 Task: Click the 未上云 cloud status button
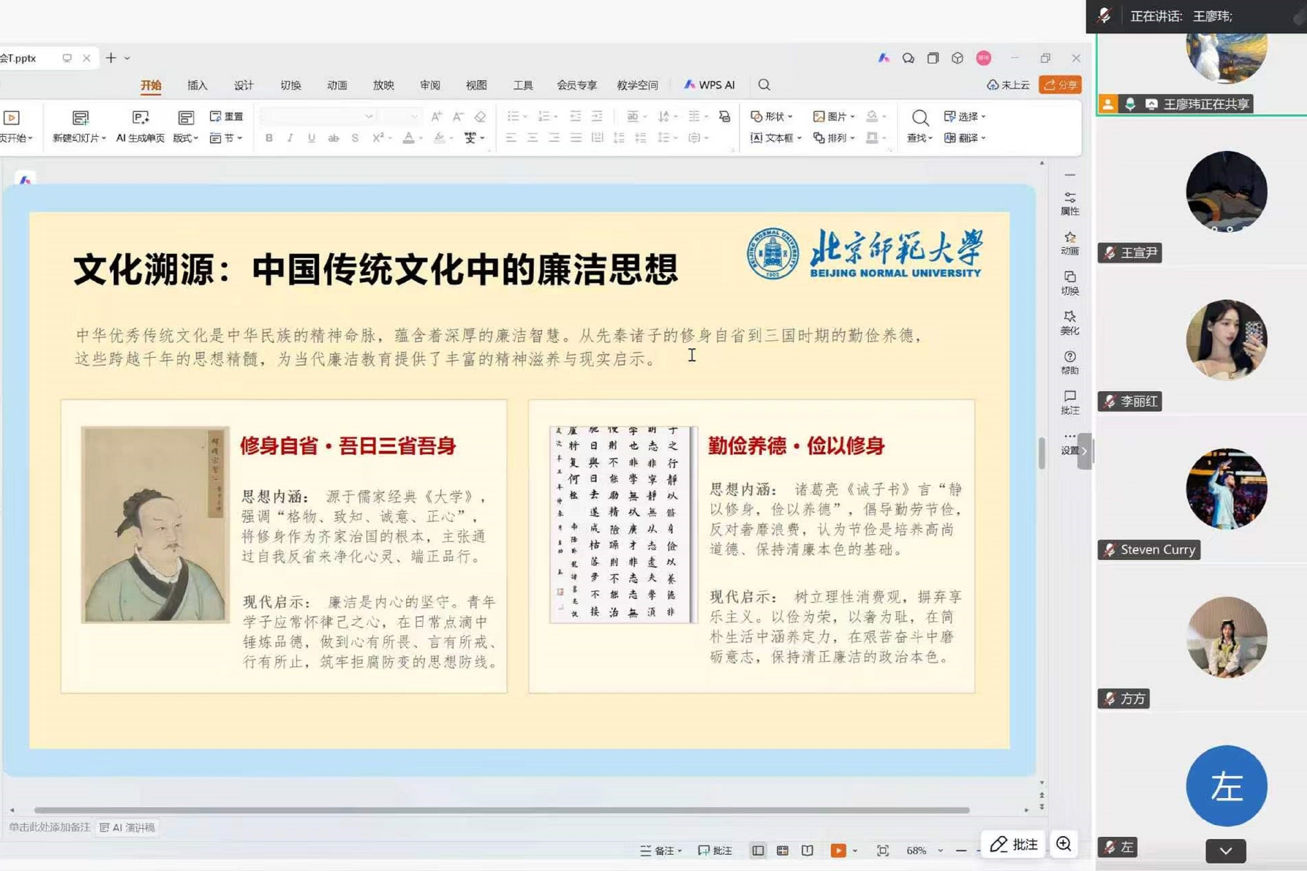(1008, 85)
